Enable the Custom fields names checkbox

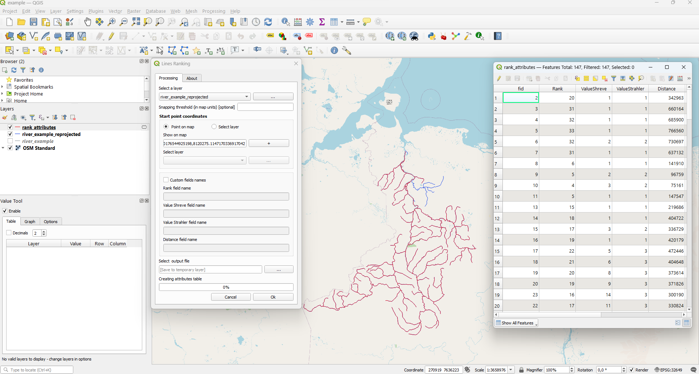point(166,180)
